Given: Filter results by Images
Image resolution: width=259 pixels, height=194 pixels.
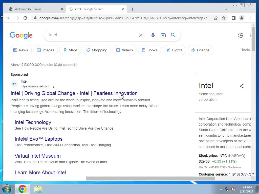Looking at the screenshot, I should pos(46,50).
